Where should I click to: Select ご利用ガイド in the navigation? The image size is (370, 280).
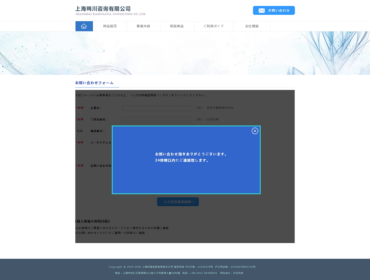click(214, 26)
